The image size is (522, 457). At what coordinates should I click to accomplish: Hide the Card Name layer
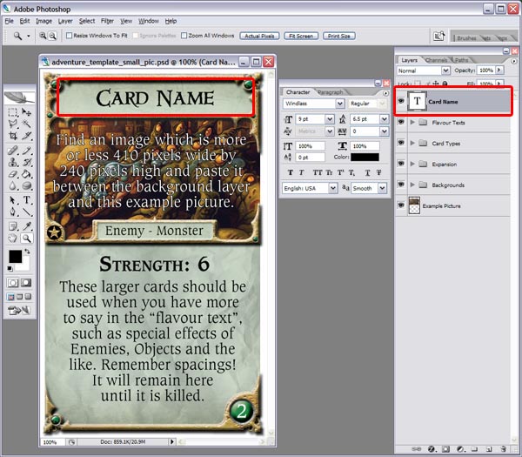point(401,101)
